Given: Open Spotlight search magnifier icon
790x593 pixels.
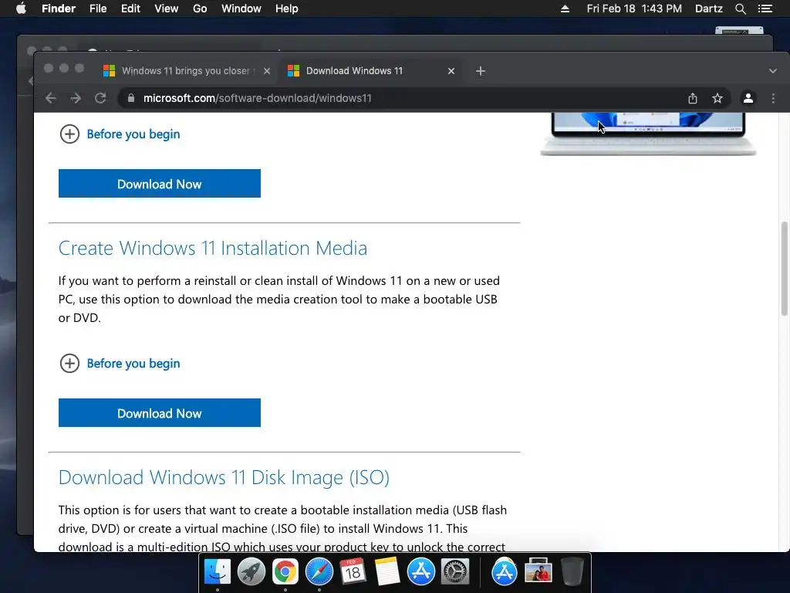Looking at the screenshot, I should 741,8.
